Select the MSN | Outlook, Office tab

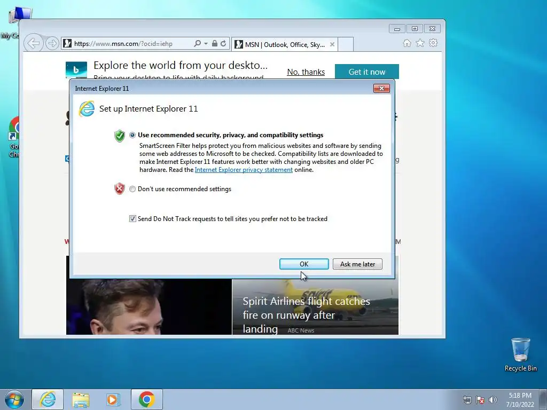coord(284,44)
